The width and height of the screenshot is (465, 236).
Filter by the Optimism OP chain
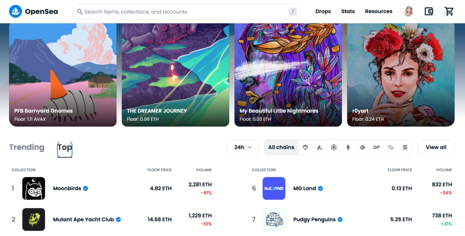(376, 147)
